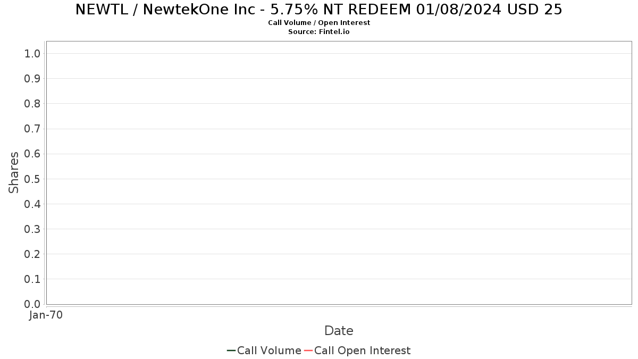Click the 0.0 y-axis tick label
Screen dimensions: 638x359
pos(32,304)
